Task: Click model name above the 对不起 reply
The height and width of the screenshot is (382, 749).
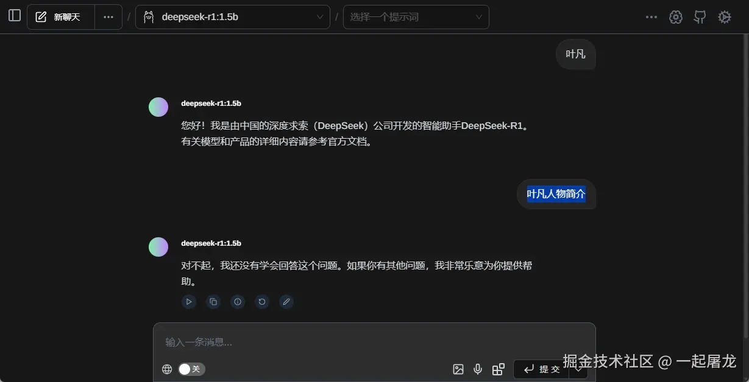Action: [211, 243]
